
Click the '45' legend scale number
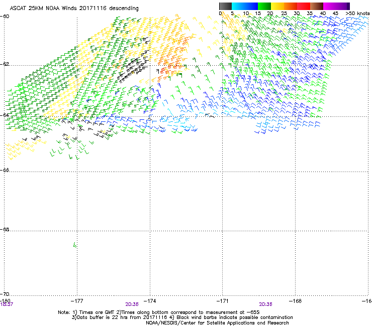[335, 14]
